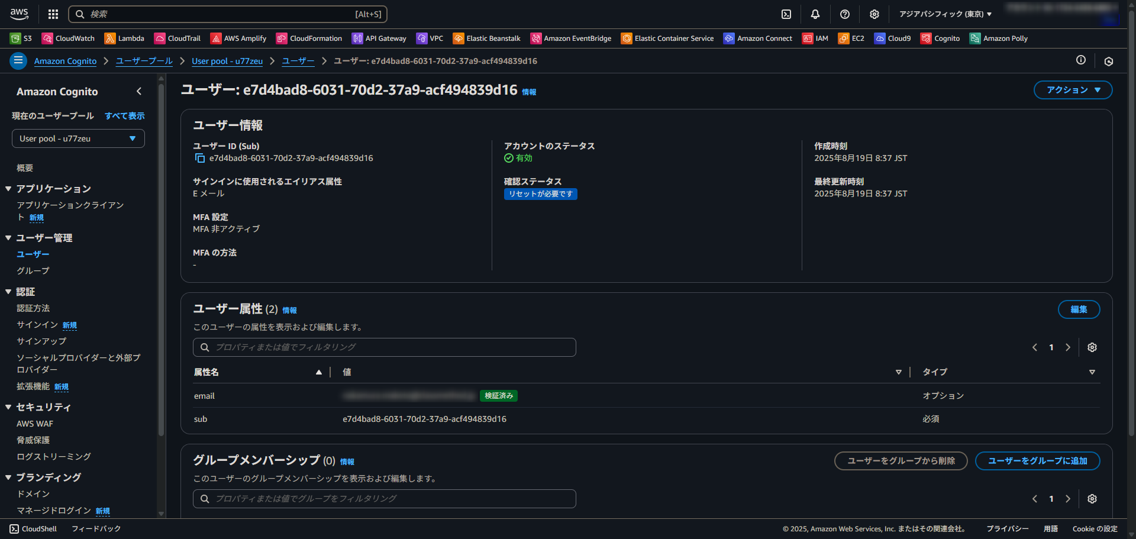Select グループ in the sidebar
Image resolution: width=1136 pixels, height=539 pixels.
[33, 270]
